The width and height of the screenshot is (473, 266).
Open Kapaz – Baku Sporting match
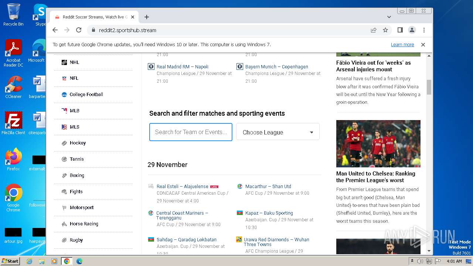(x=269, y=213)
